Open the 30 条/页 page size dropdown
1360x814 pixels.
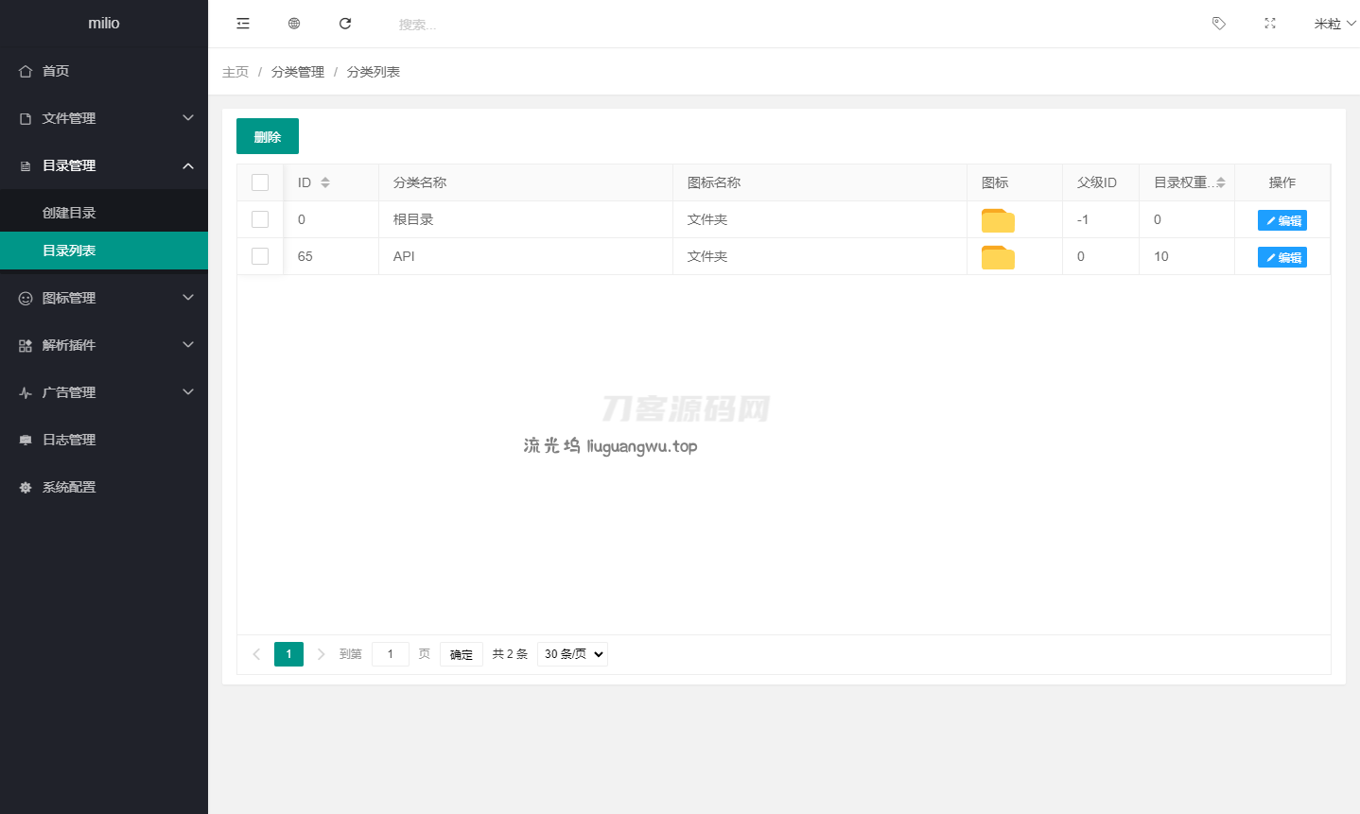click(572, 654)
